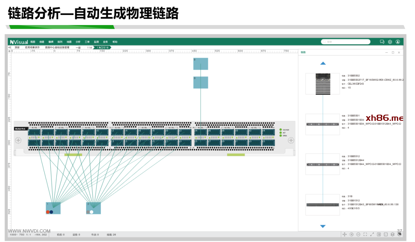Open the 视图 menu
Image resolution: width=415 pixels, height=242 pixels.
coord(33,42)
